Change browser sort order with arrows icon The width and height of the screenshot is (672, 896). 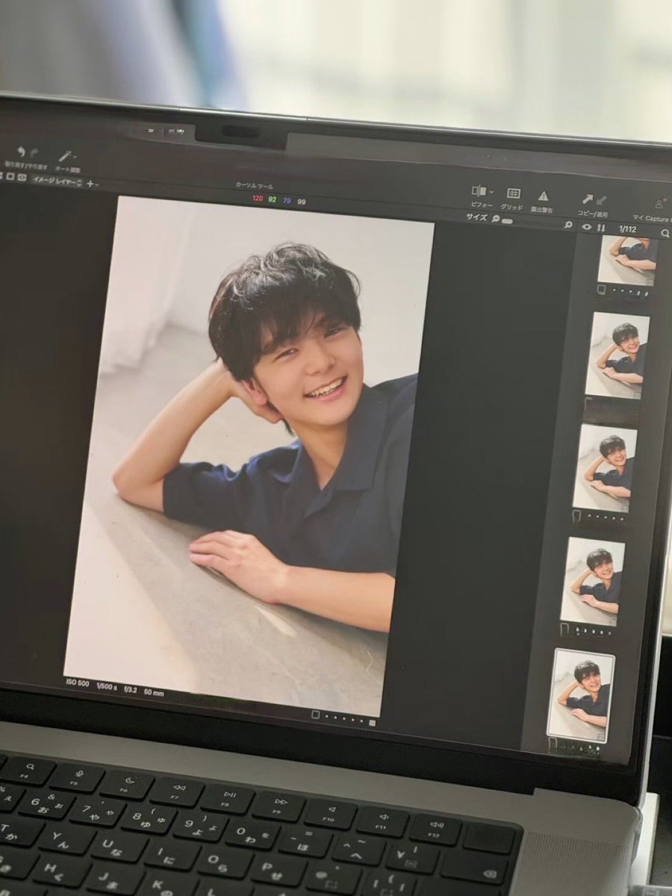click(601, 228)
